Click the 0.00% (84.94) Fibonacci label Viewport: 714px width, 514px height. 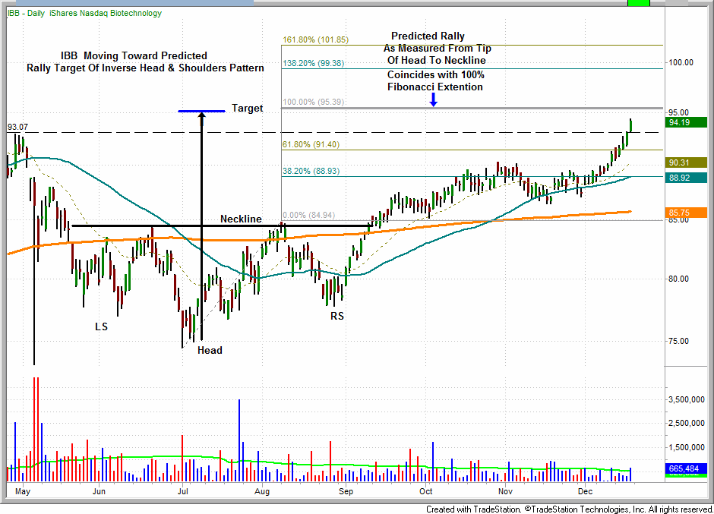(308, 216)
